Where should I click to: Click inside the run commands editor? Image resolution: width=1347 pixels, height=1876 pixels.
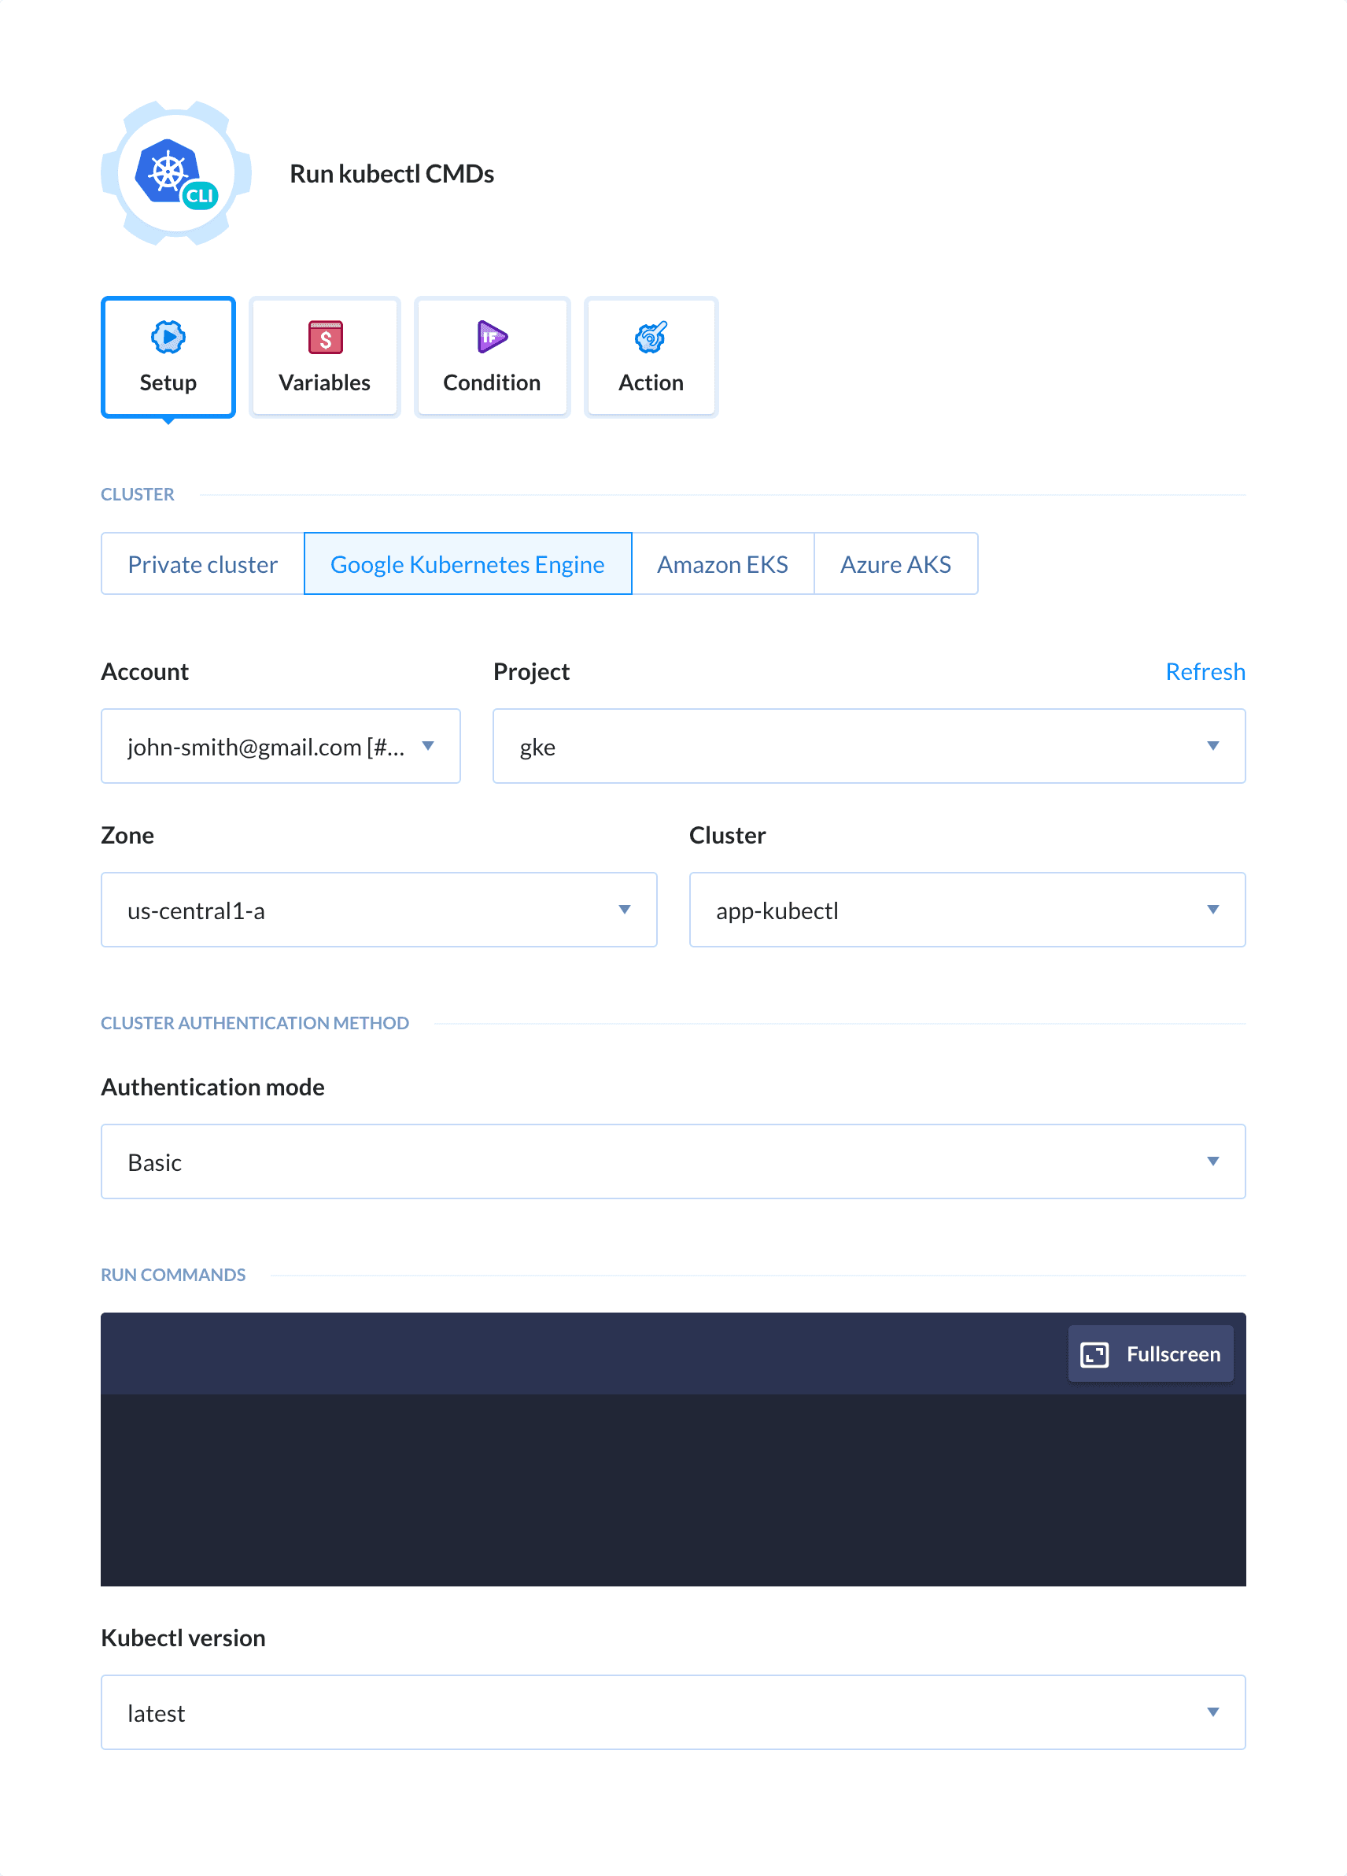pos(672,1489)
